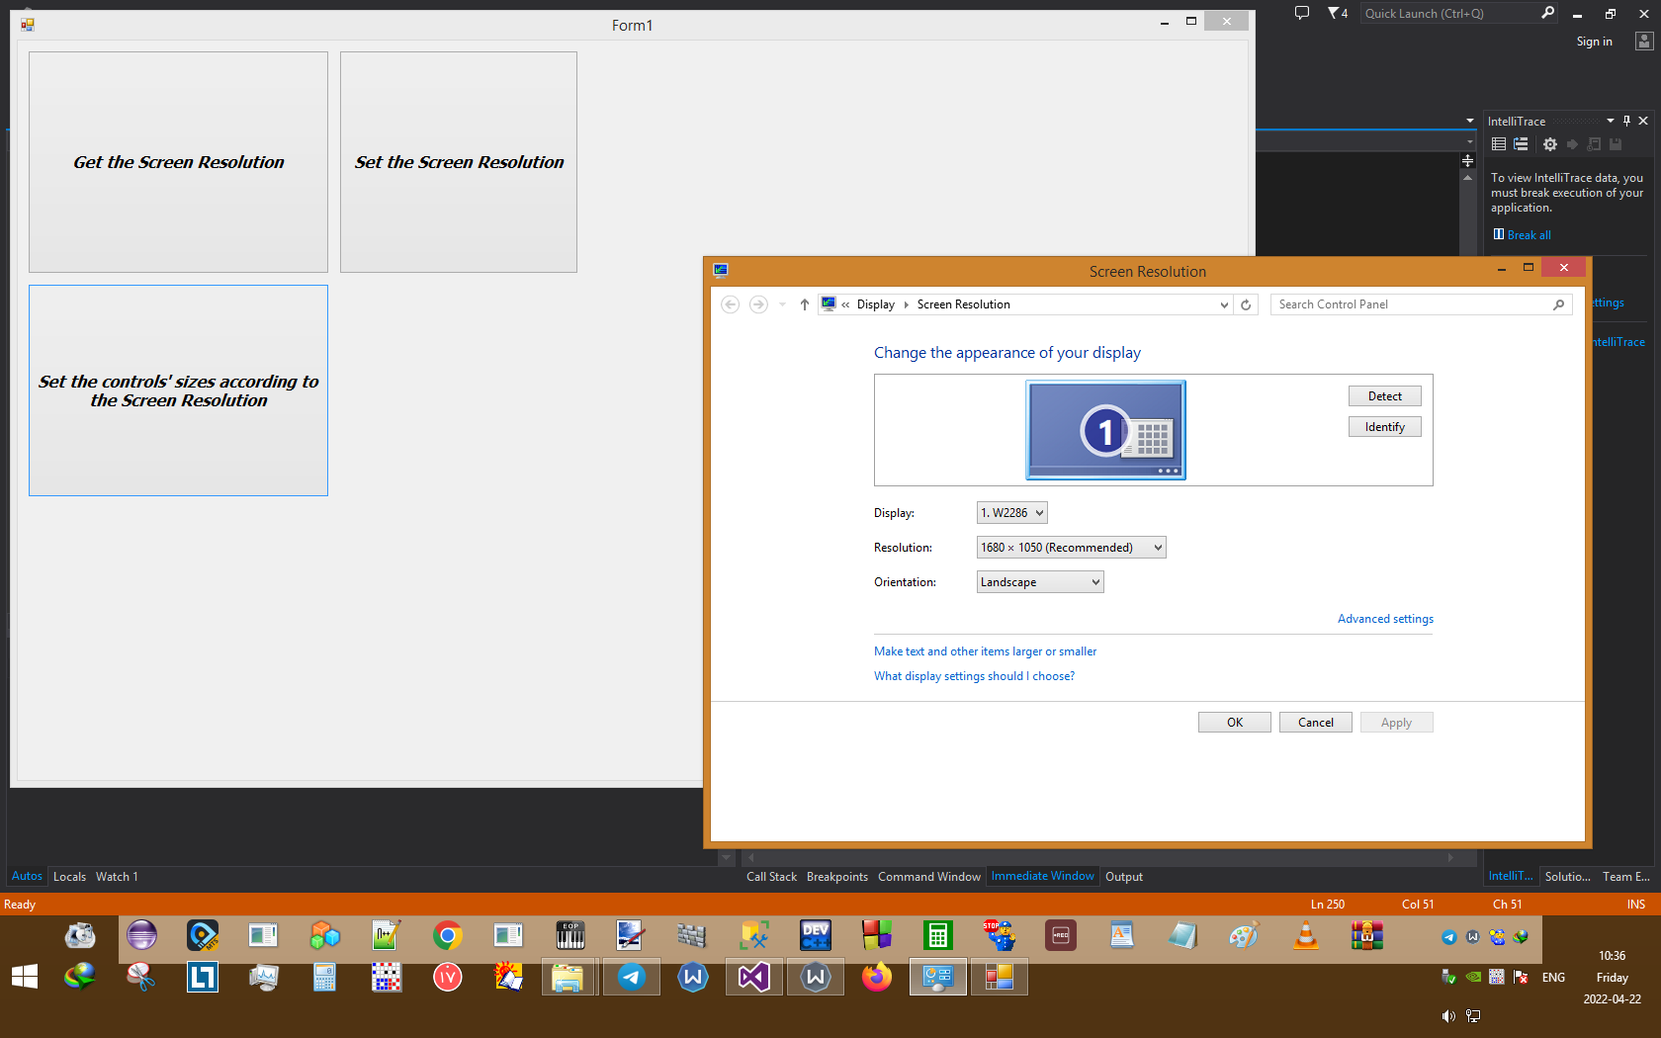Open the volume speaker tray icon
This screenshot has height=1038, width=1661.
[x=1448, y=1016]
